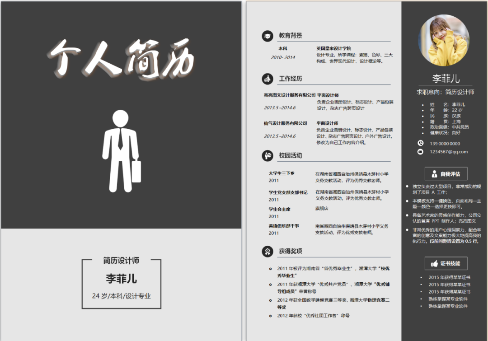Screen dimensions: 488x341
Task: Click the award medal icon beside 获得奖项
Action: tap(267, 252)
